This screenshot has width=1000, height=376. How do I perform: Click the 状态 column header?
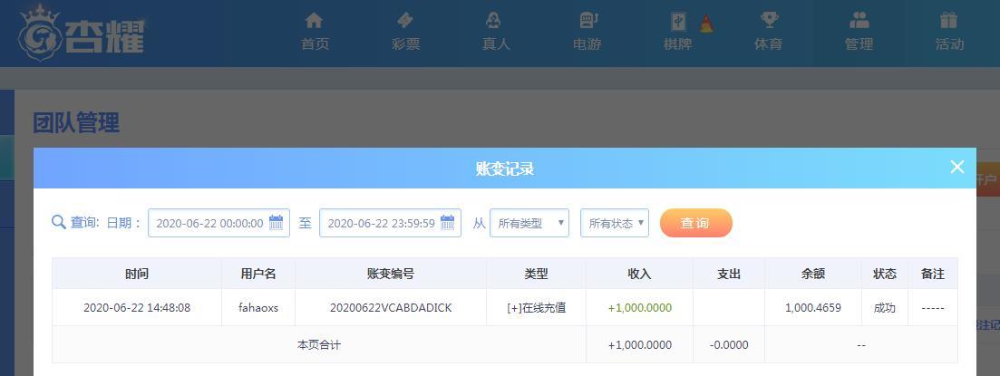pyautogui.click(x=885, y=274)
